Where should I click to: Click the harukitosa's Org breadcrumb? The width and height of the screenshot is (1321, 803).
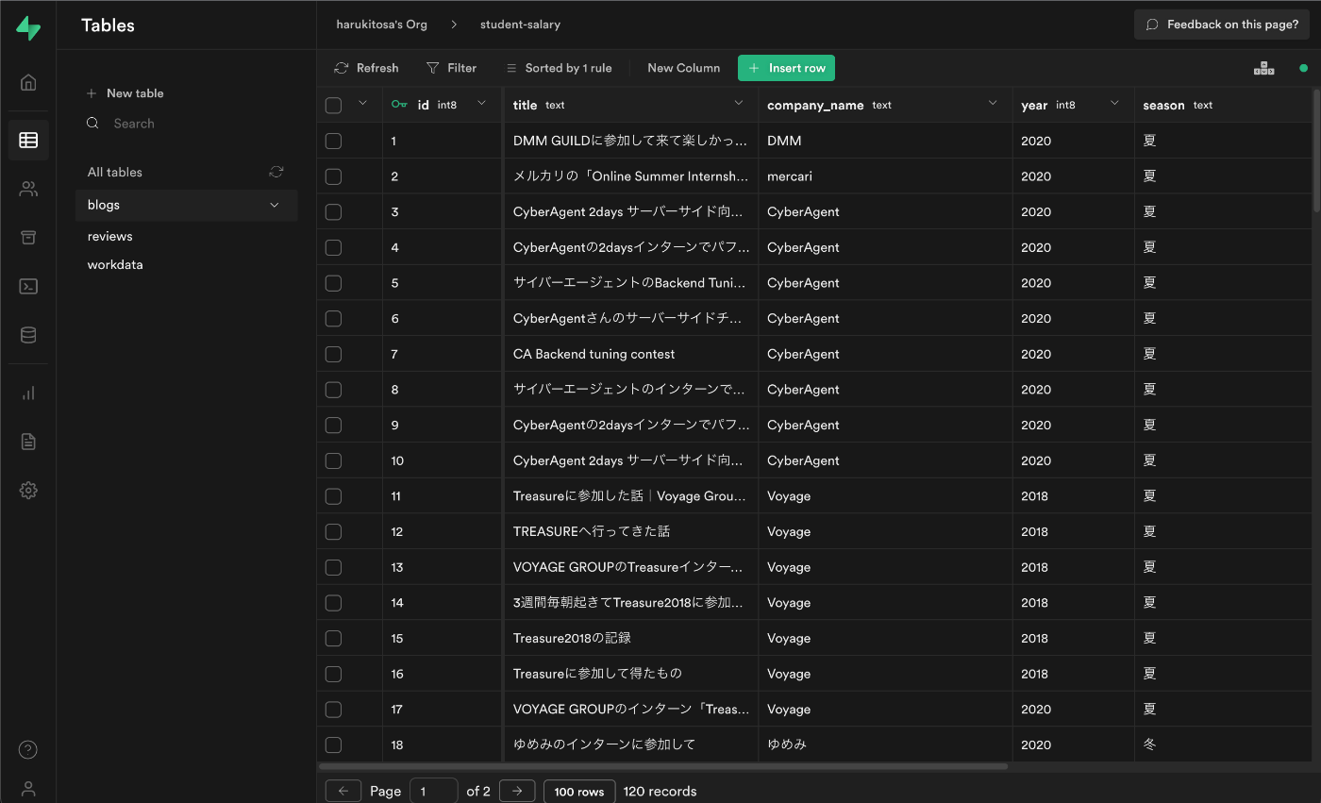(x=381, y=25)
